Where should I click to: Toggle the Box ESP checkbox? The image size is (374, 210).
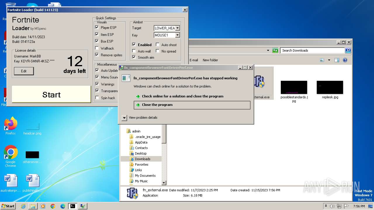coord(97,41)
